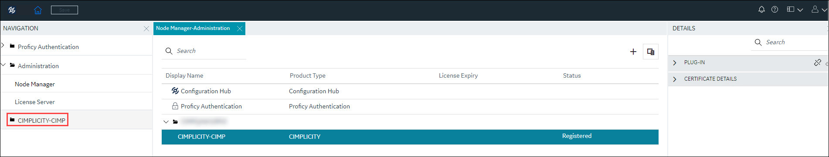Click the plus add node icon
This screenshot has height=157, width=829.
633,52
